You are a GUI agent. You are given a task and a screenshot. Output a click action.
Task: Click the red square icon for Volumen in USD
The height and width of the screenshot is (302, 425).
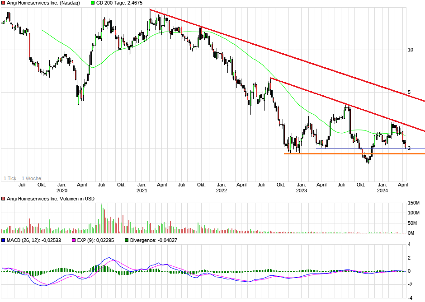pos(4,197)
